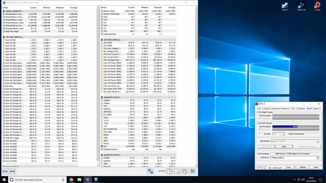Enable the Threads checkbox in CPU-Z
Screen dimensions: 326x183
click(x=260, y=134)
